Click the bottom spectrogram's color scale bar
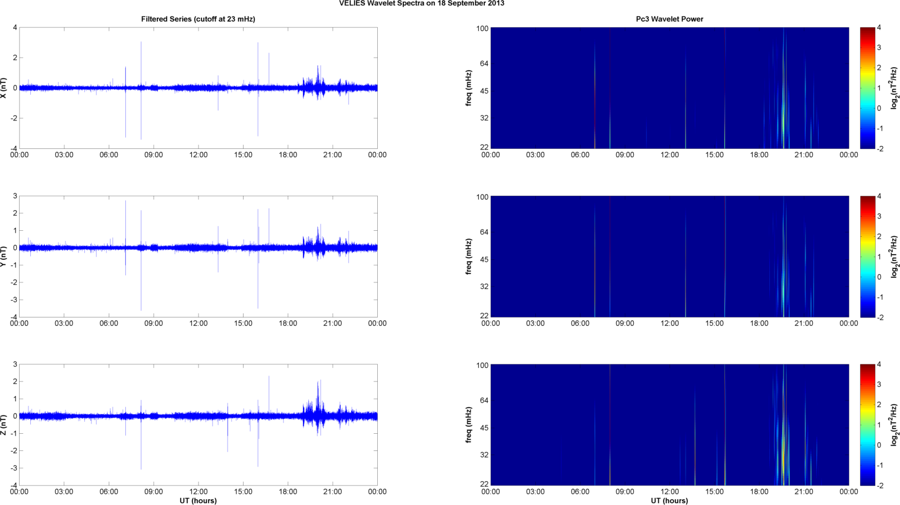Screen dimensions: 900x505 867,425
